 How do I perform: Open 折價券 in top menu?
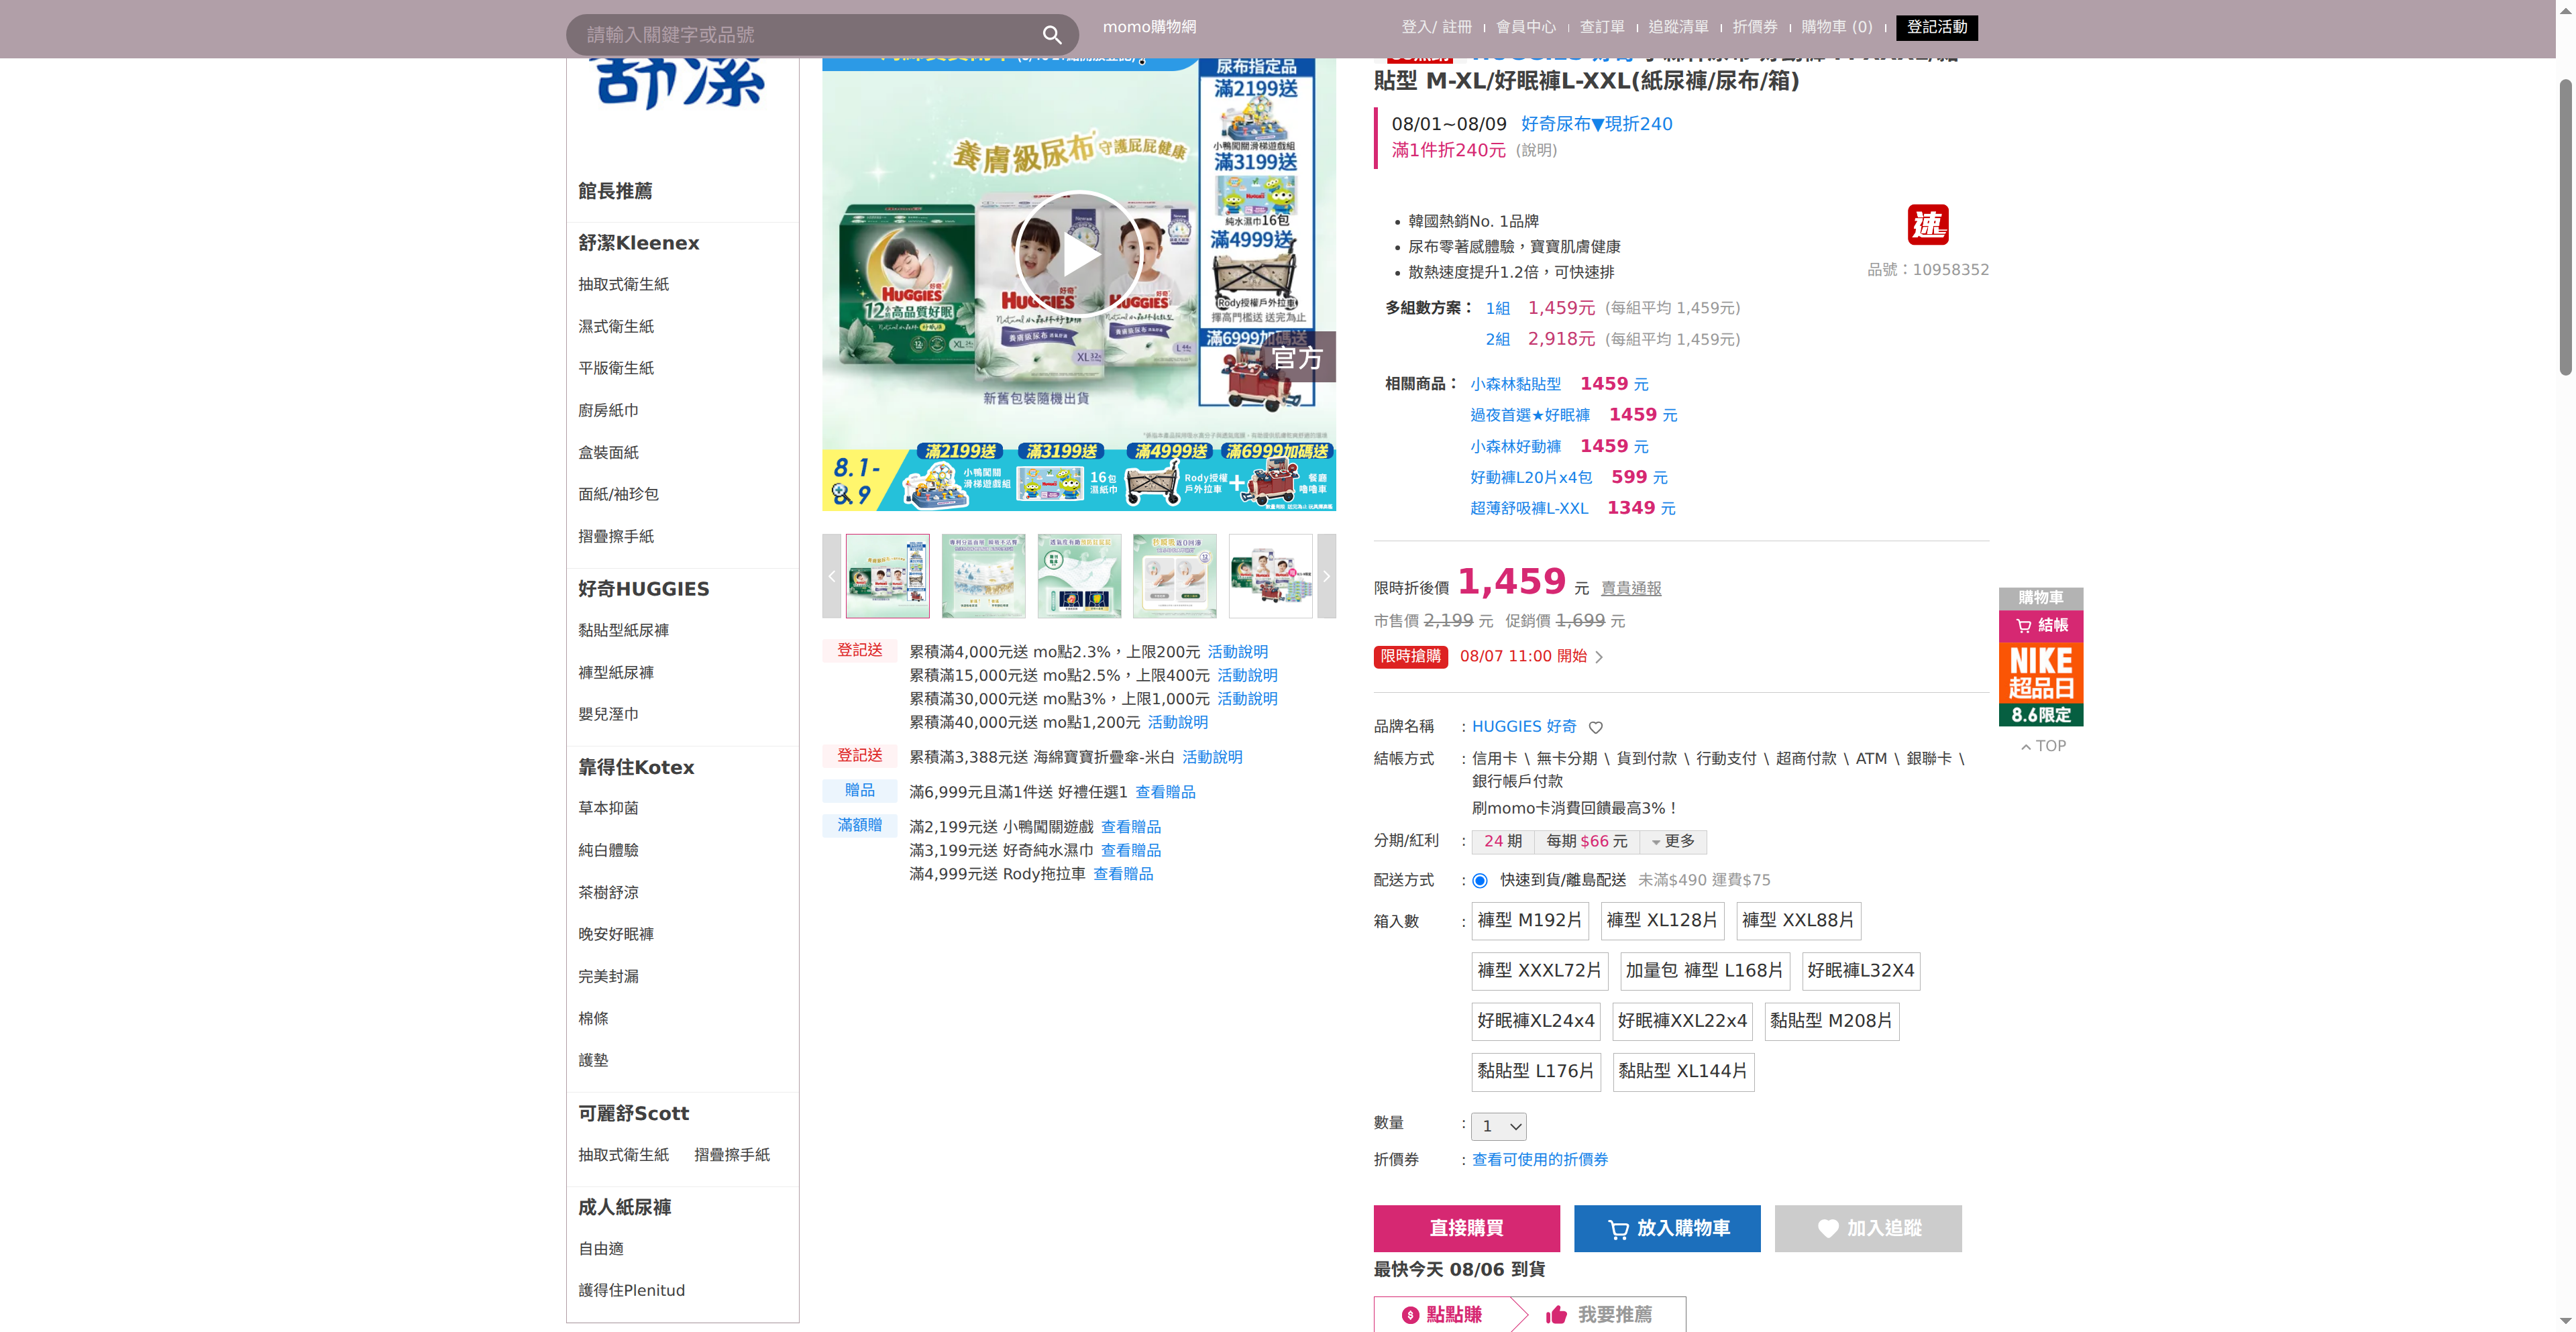tap(1755, 27)
